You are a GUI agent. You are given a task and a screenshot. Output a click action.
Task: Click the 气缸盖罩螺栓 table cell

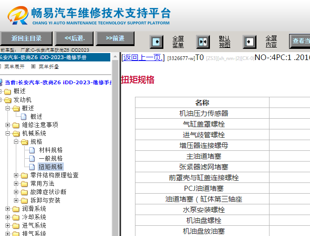tap(202, 124)
